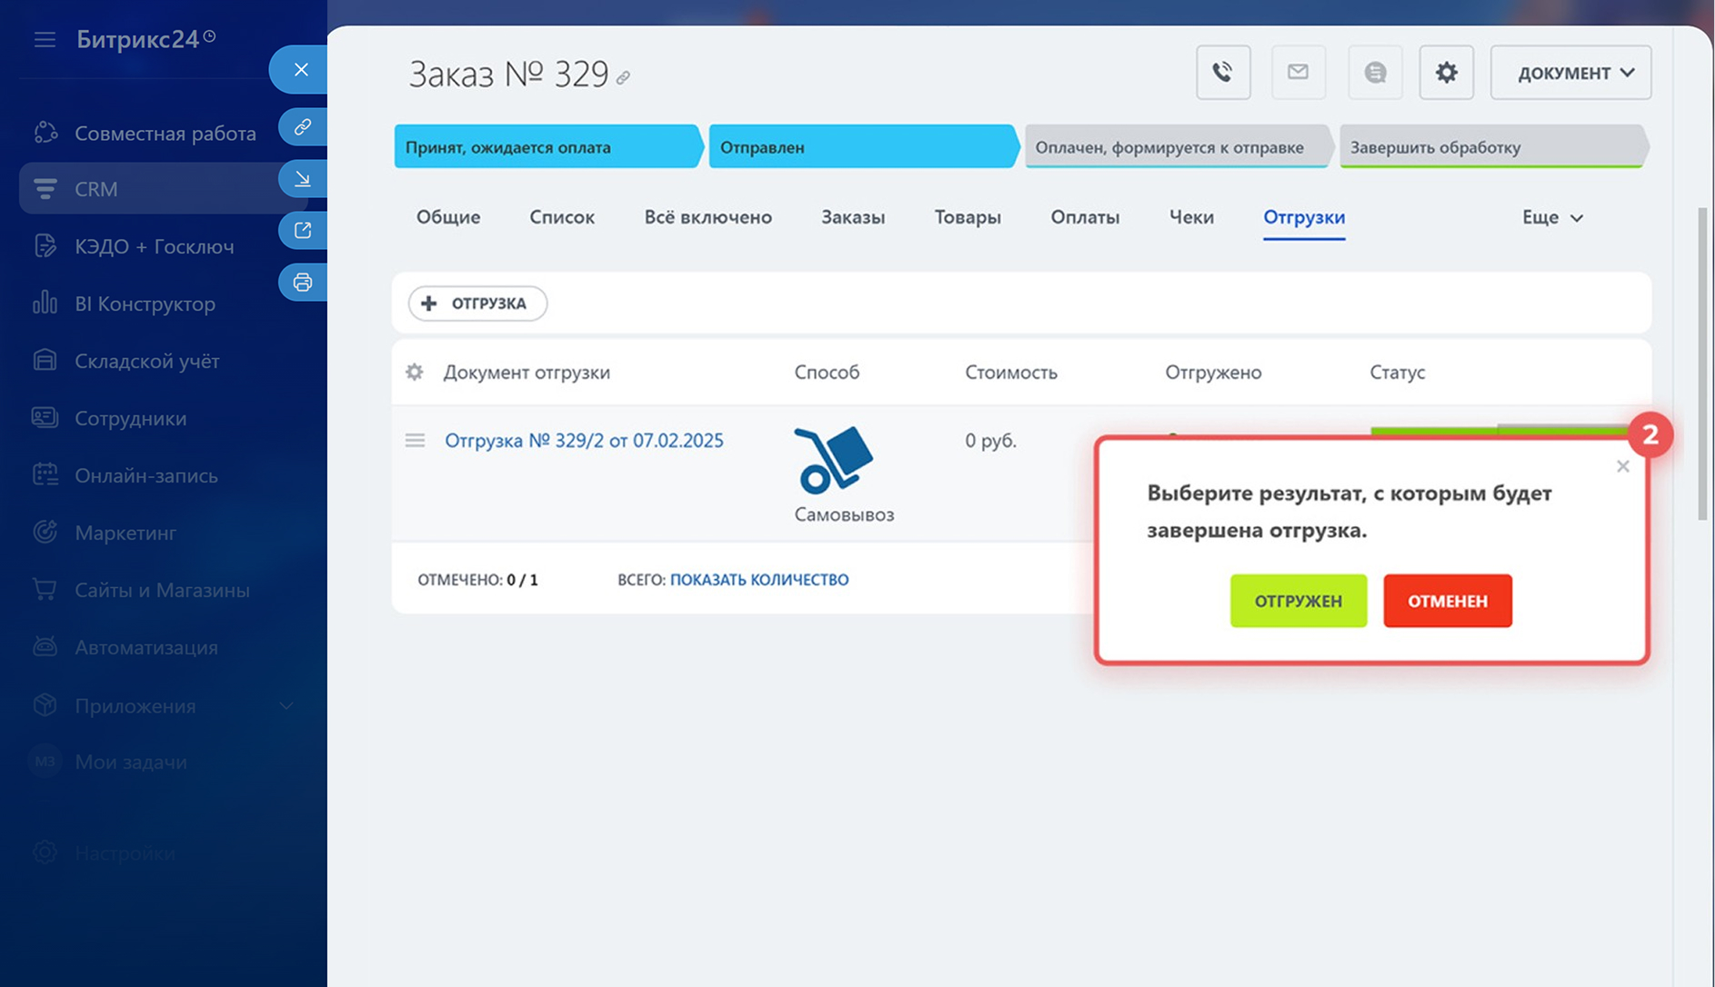The height and width of the screenshot is (987, 1715).
Task: Click the phone call icon button
Action: [1222, 73]
